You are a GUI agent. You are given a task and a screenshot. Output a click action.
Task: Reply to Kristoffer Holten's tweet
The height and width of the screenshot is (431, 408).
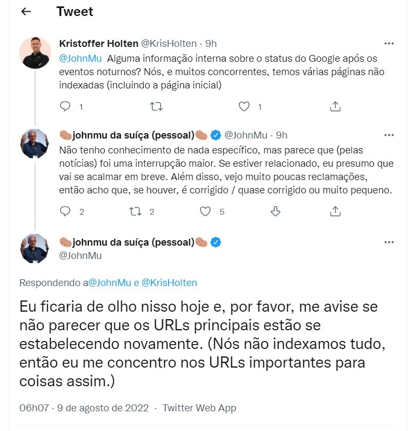(x=65, y=107)
